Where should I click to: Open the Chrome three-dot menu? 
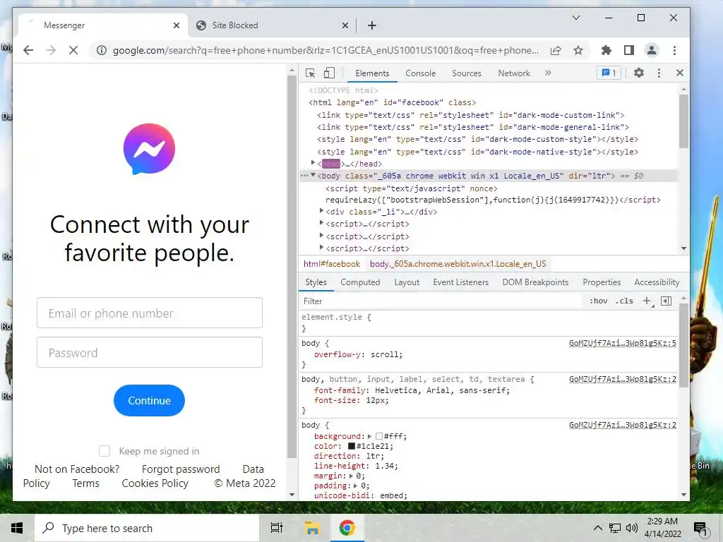point(674,50)
